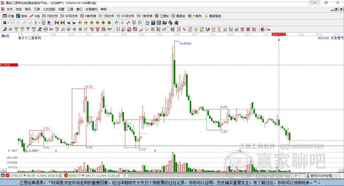Click the Shenzhen index 深 status icon
The width and height of the screenshot is (344, 186).
[x=66, y=176]
